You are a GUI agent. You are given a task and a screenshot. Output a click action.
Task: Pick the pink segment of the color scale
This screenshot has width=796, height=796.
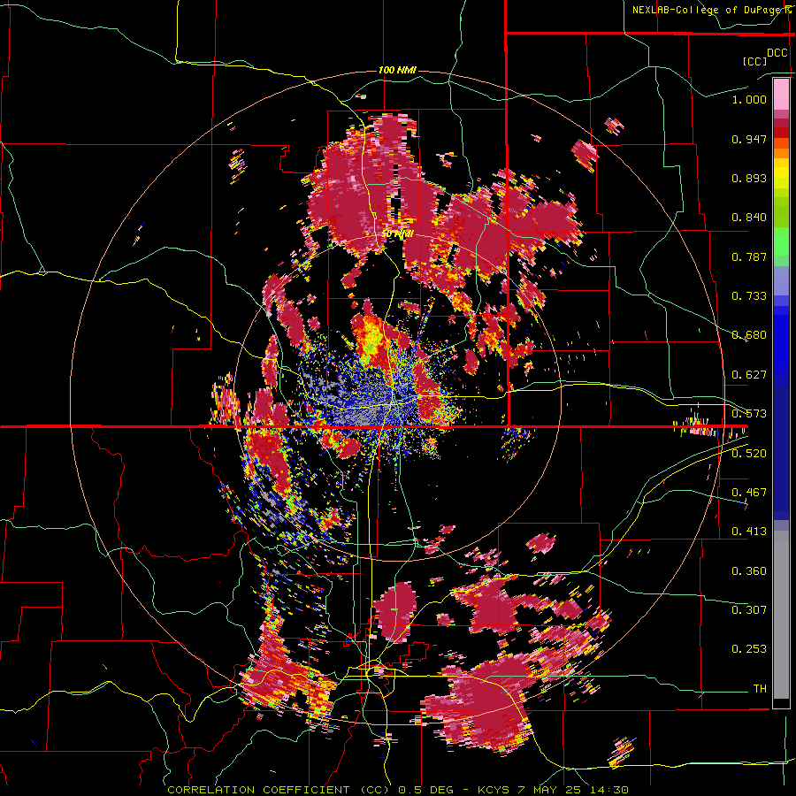[x=781, y=94]
